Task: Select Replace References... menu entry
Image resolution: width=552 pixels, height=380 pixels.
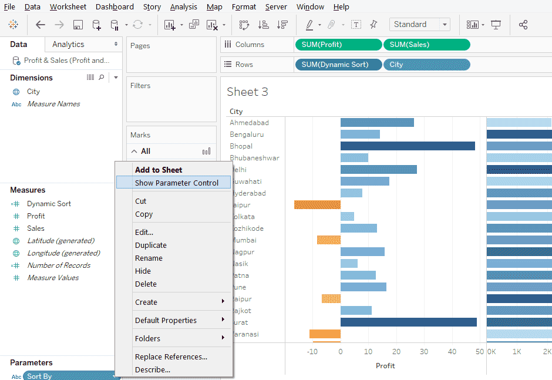Action: click(174, 357)
